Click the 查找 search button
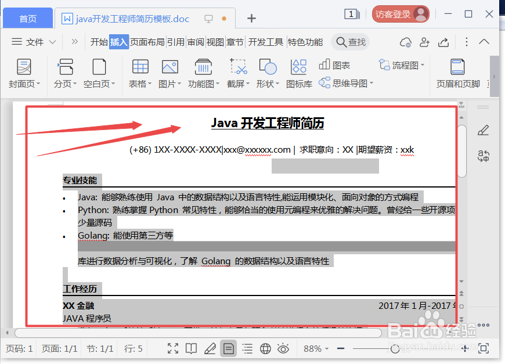Viewport: 505px width, 364px height. click(351, 42)
